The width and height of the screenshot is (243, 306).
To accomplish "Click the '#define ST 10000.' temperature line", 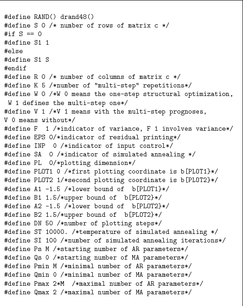I will click(x=111, y=232).
